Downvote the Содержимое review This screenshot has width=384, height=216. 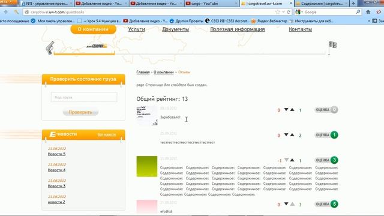pyautogui.click(x=286, y=160)
